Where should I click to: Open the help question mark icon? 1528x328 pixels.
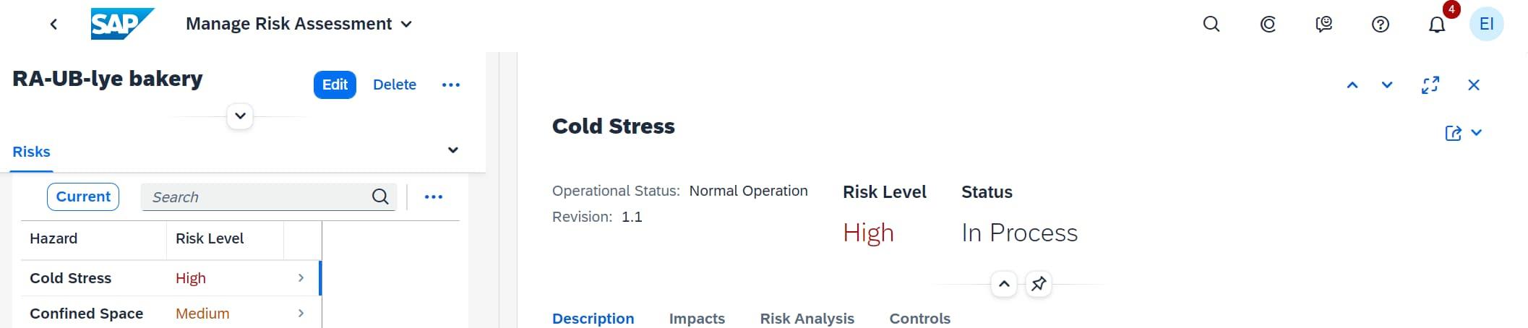1380,25
